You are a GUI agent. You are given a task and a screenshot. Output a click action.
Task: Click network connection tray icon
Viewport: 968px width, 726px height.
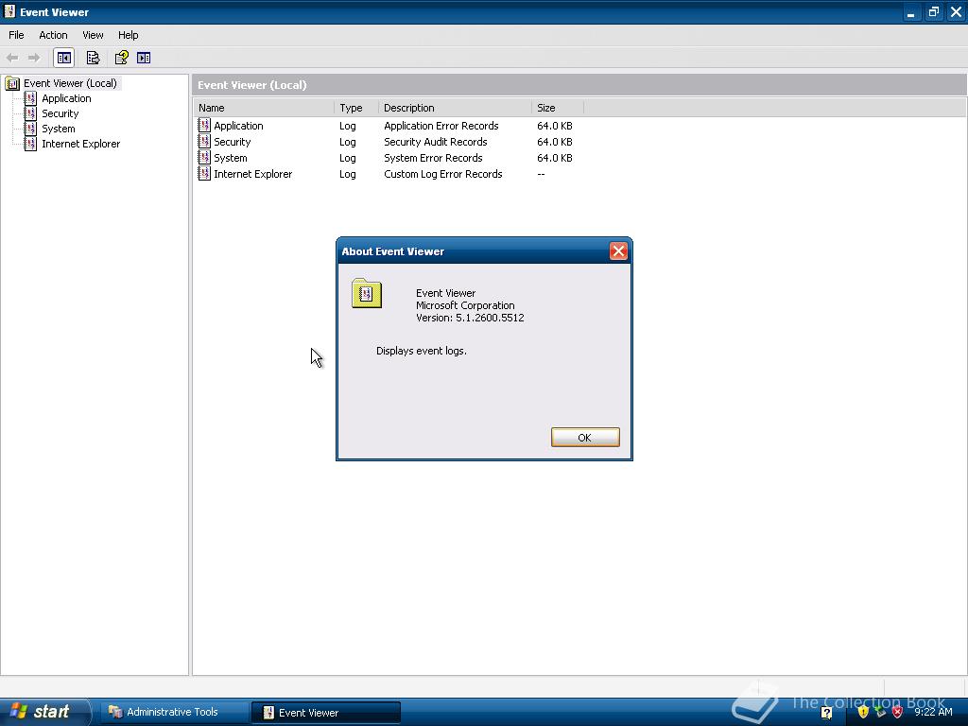pos(880,712)
